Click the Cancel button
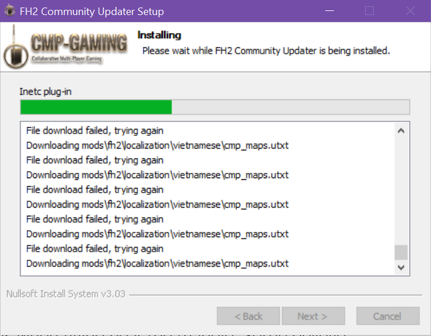Viewport: 431px width, 336px height. (x=388, y=316)
